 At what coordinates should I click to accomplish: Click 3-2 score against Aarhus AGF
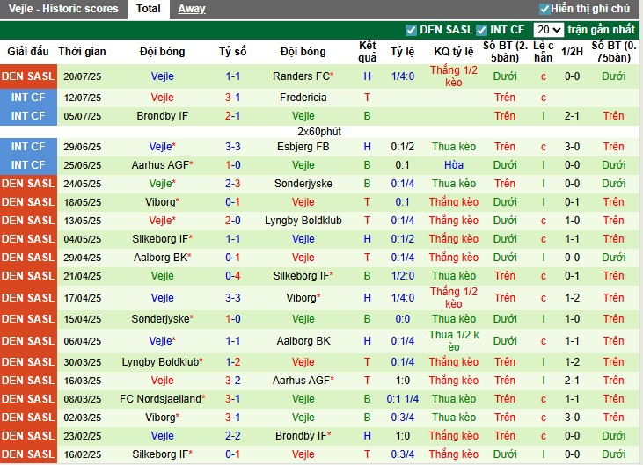232,381
